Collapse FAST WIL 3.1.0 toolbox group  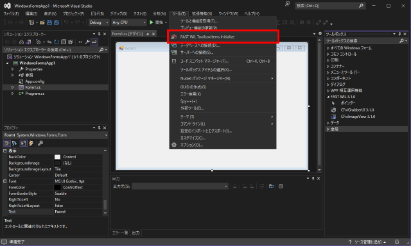(328, 97)
